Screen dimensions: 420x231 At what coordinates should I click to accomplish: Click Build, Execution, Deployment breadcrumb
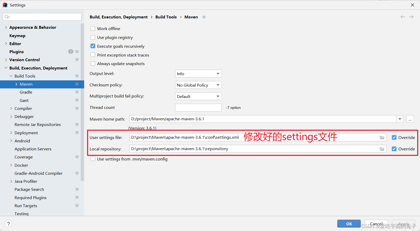coord(118,17)
